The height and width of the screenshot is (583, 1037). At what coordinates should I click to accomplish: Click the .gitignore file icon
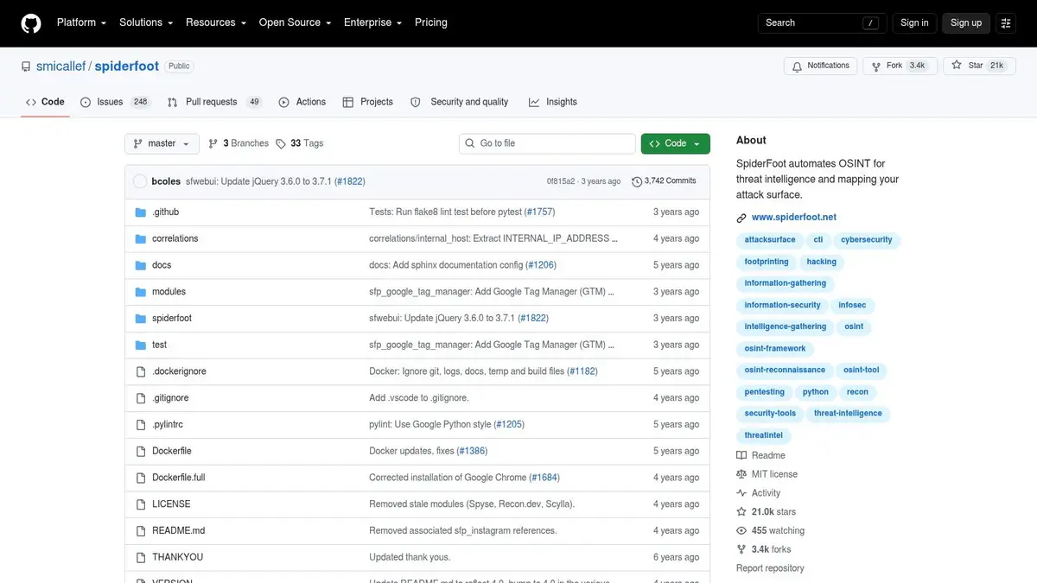141,398
